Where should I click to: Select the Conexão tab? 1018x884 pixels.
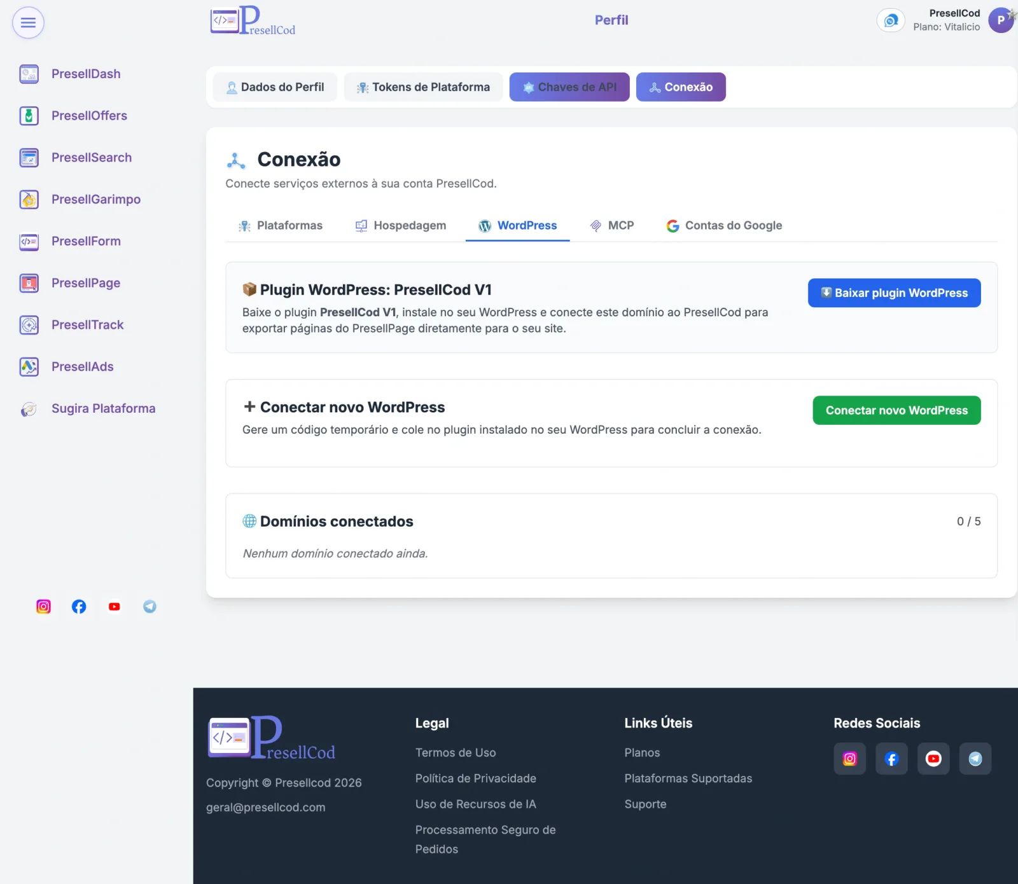coord(681,87)
